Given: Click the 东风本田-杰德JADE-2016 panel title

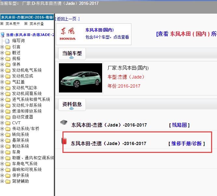Looking at the screenshot, I should pos(27,17).
